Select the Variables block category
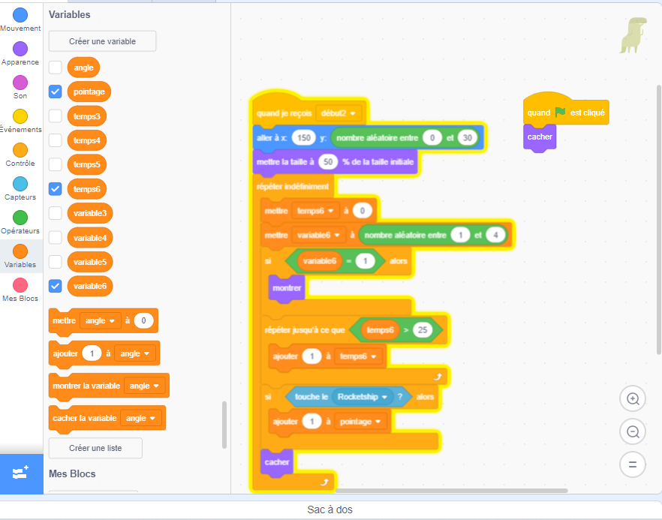 pos(20,256)
